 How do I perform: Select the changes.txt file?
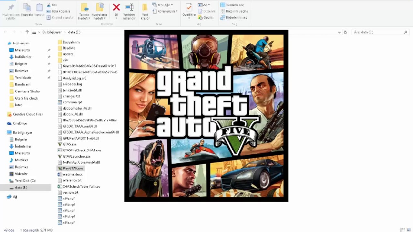pos(71,96)
